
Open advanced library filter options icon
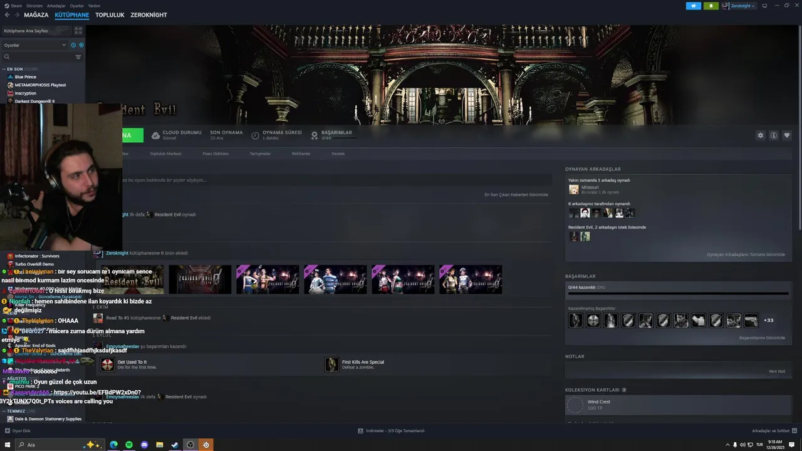pyautogui.click(x=78, y=57)
